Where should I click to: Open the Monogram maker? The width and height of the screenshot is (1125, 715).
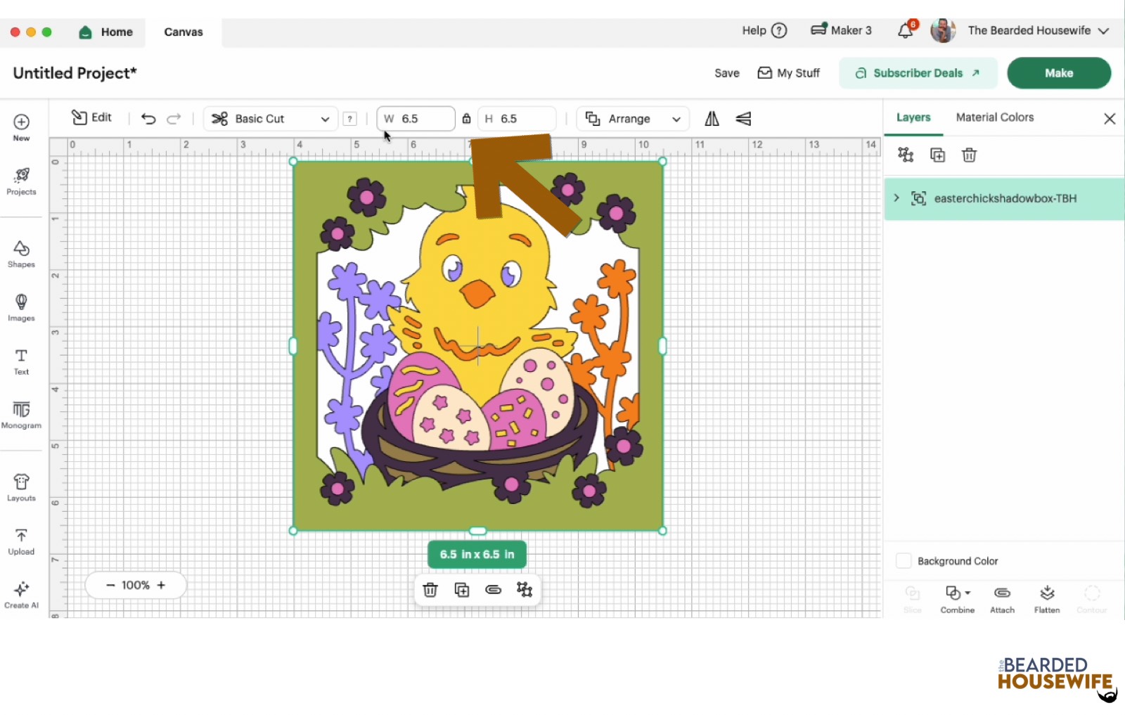coord(21,415)
